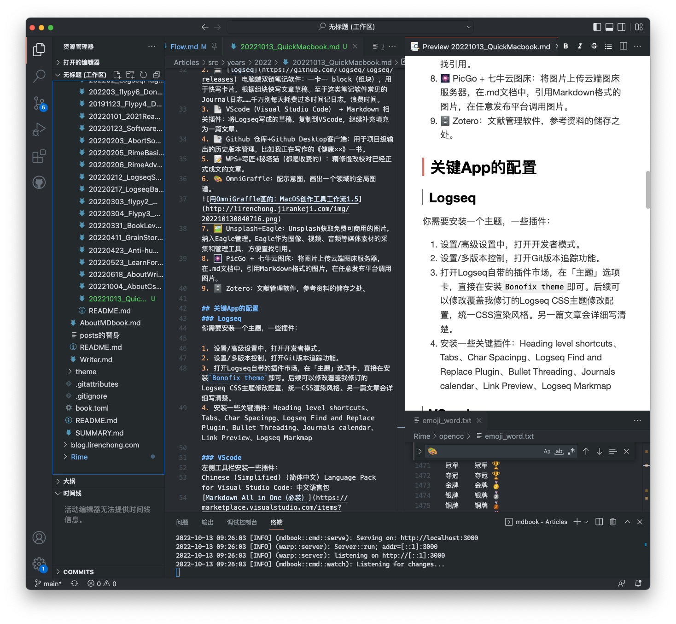This screenshot has height=624, width=676.
Task: Open the Search view in the activity bar
Action: tap(39, 76)
